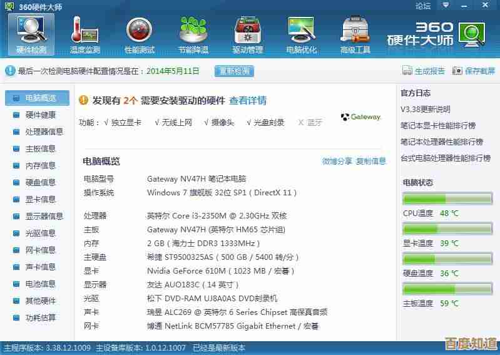Click the icon beside 光驱信息

point(16,233)
